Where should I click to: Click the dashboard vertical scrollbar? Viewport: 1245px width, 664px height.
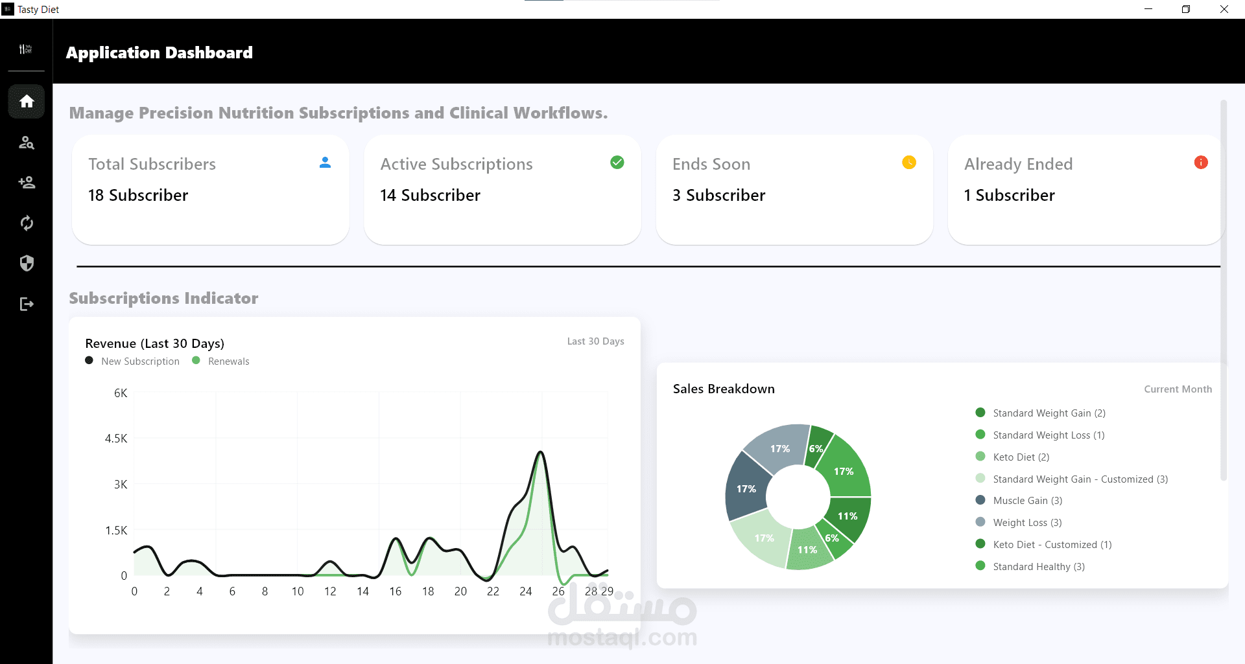pyautogui.click(x=1224, y=290)
